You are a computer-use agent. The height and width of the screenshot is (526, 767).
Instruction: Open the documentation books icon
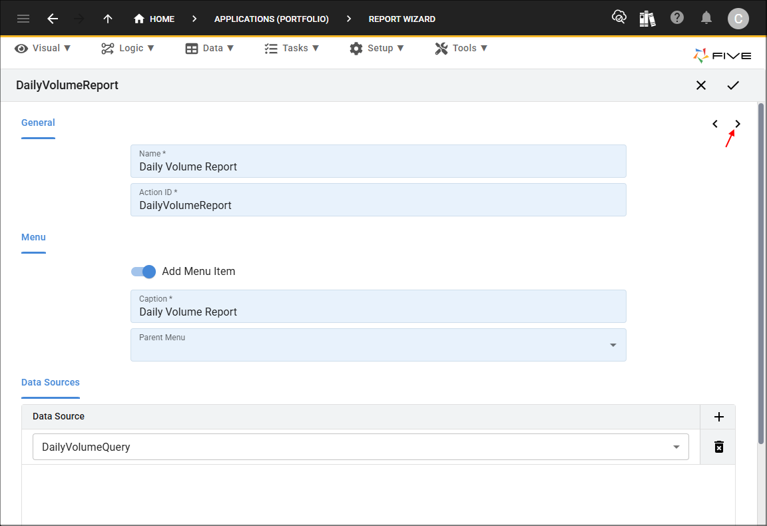tap(647, 19)
